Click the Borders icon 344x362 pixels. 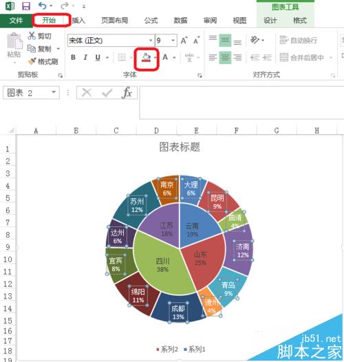tap(122, 57)
